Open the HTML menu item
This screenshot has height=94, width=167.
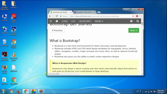point(65,21)
